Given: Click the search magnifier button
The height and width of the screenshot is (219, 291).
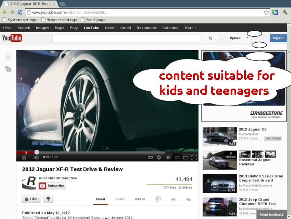Looking at the screenshot, I should point(210,38).
